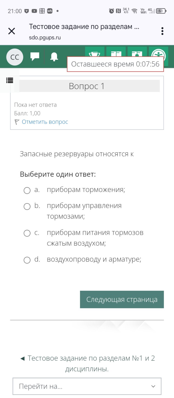
Task: Open the browser three-dot menu
Action: point(162,31)
